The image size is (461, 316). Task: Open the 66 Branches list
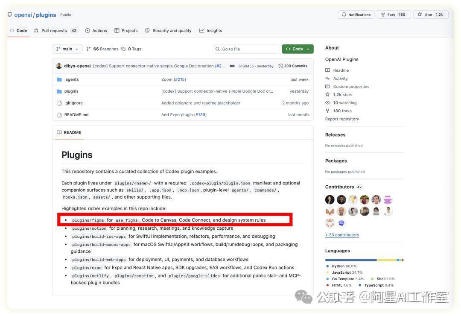(x=102, y=49)
